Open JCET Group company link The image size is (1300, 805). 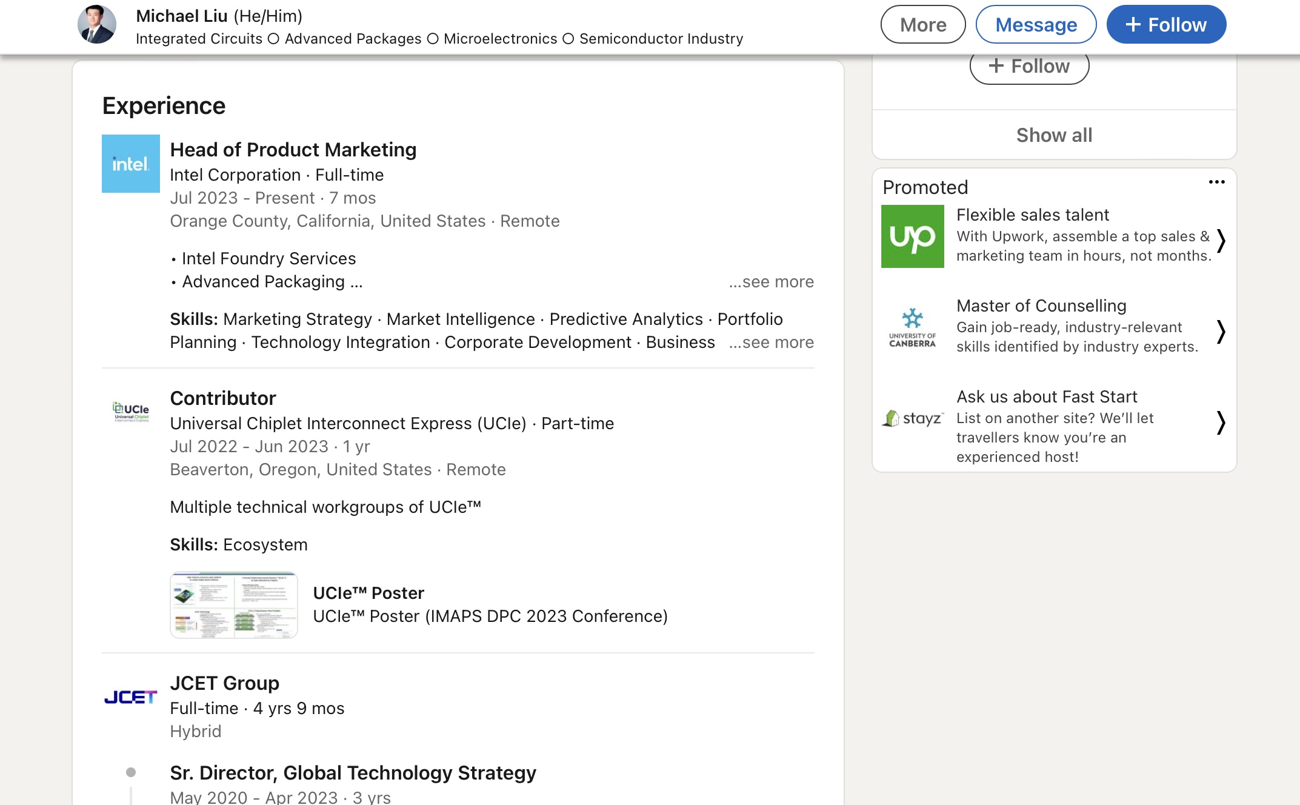[x=225, y=683]
